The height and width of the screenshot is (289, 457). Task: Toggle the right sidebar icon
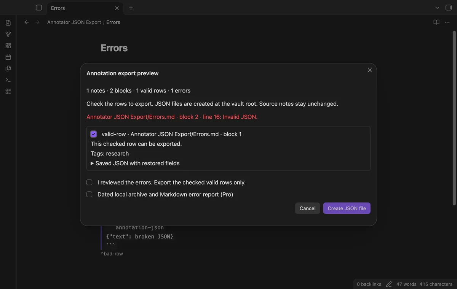click(449, 8)
